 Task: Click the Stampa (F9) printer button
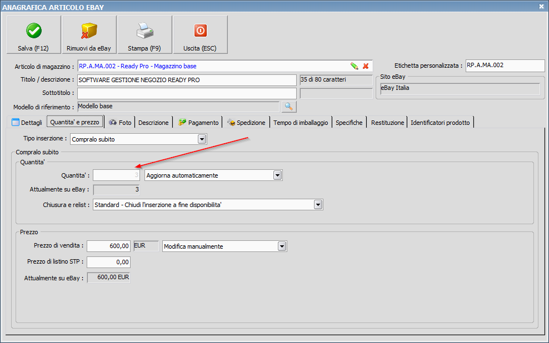[144, 34]
